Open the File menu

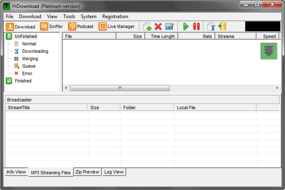10,17
